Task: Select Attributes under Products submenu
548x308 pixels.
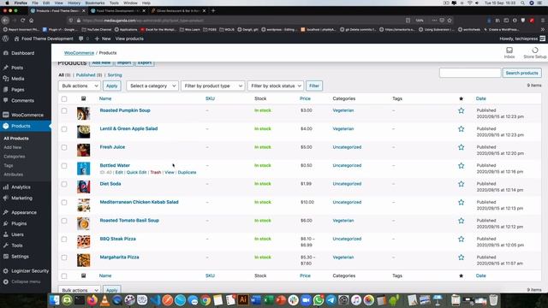Action: (14, 175)
